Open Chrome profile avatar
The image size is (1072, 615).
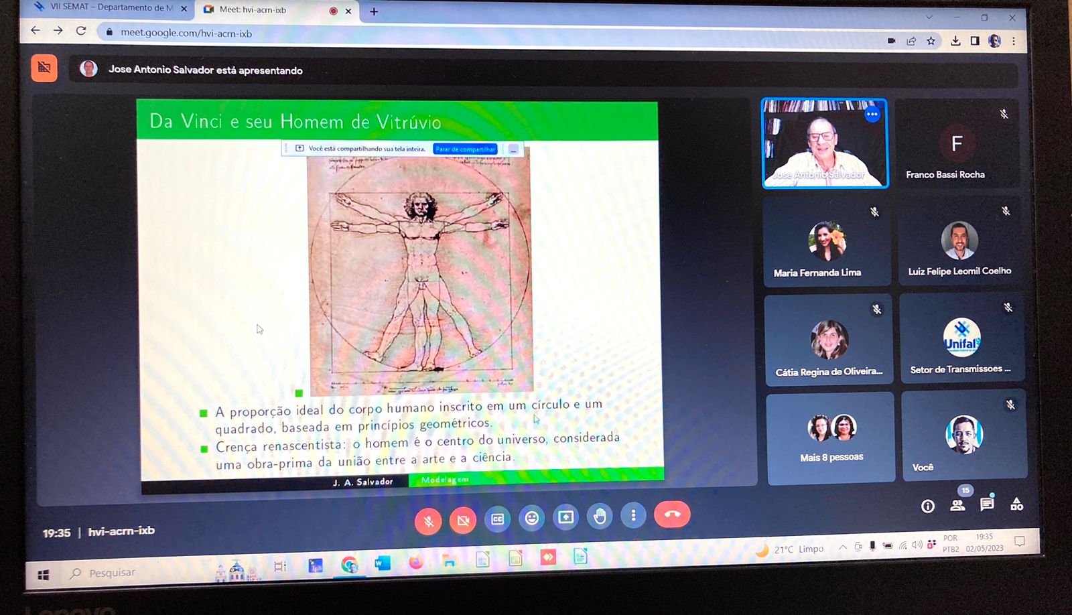tap(994, 41)
